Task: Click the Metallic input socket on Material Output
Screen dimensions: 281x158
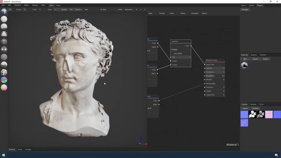Action: tap(205, 80)
